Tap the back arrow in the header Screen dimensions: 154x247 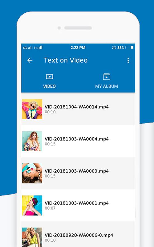pos(30,60)
